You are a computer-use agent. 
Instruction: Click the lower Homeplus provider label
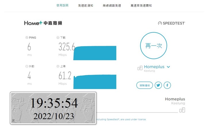pos(175,99)
